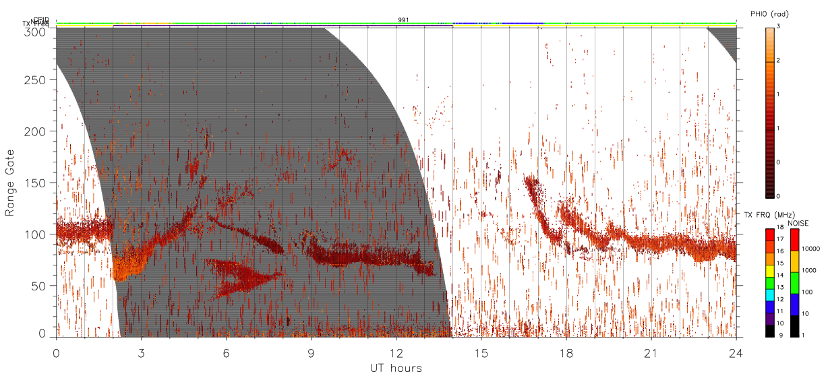Pick the black swatch in the NOISE legend
Screen dimensions: 828x382
794,326
